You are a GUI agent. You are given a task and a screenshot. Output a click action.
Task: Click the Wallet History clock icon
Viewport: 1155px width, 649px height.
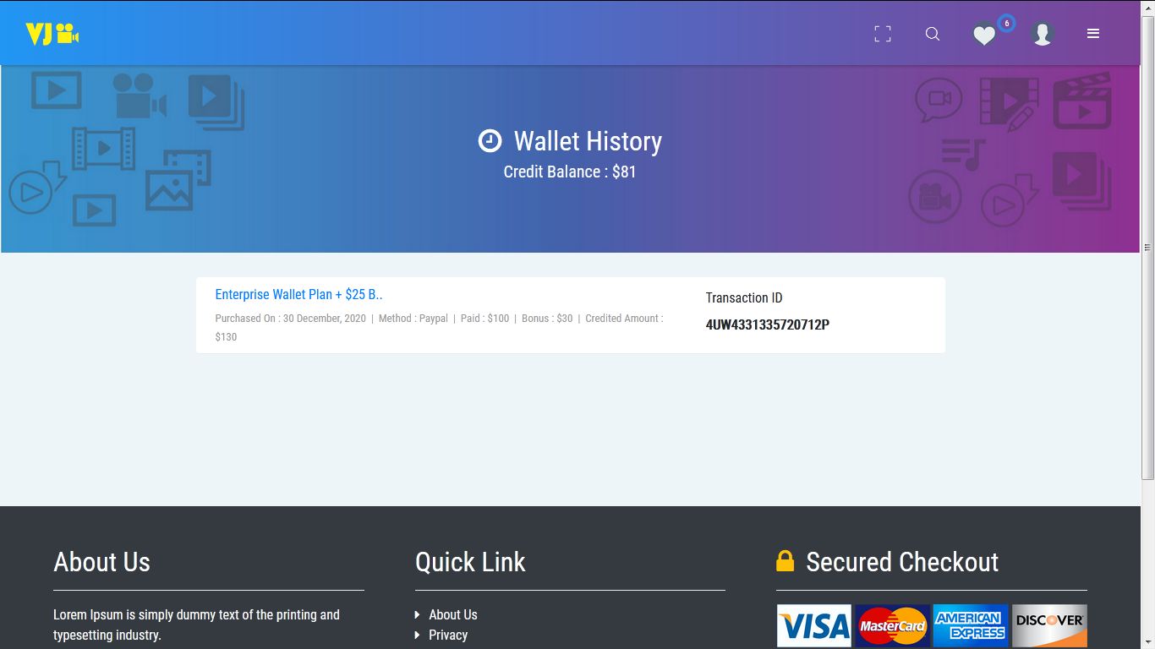click(x=490, y=140)
